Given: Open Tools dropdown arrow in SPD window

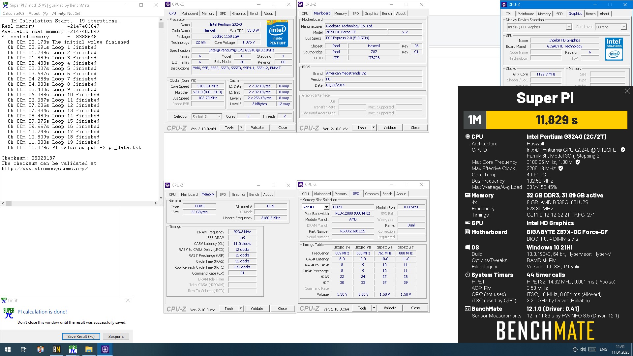Looking at the screenshot, I should coord(374,308).
